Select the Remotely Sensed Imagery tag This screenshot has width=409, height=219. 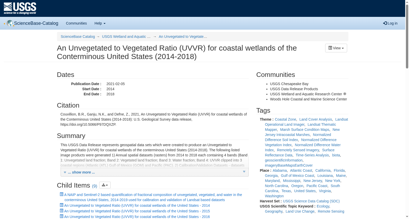pos(298,150)
